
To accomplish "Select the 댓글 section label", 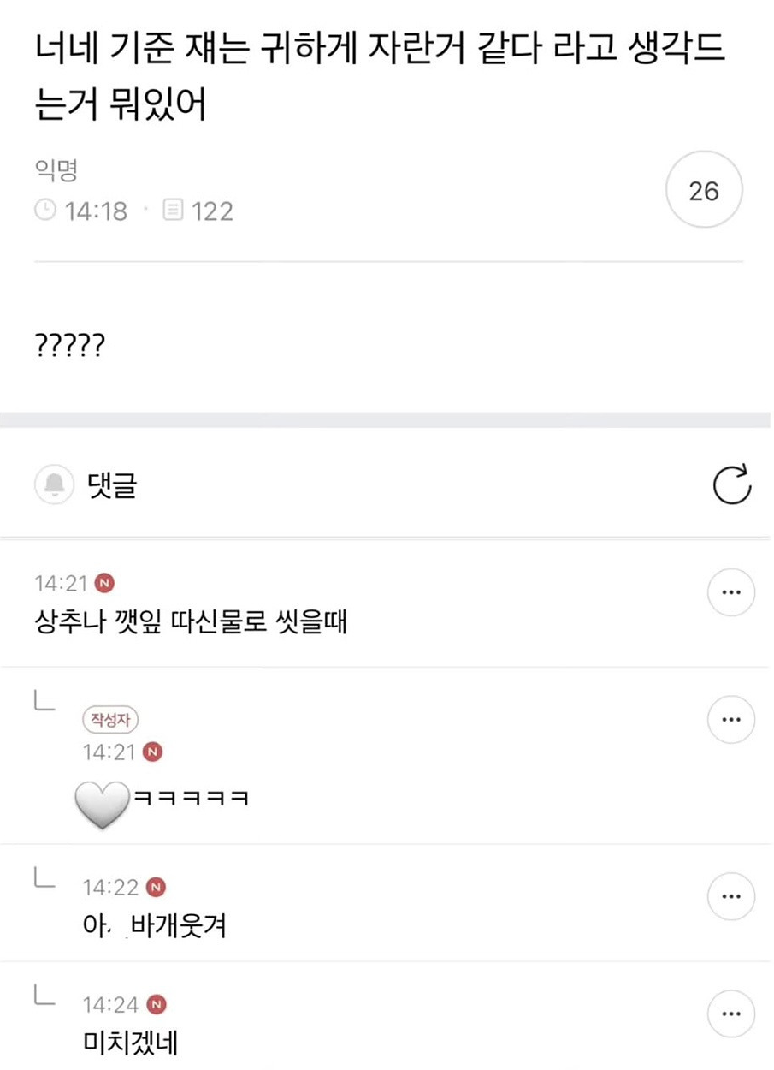I will tap(112, 485).
